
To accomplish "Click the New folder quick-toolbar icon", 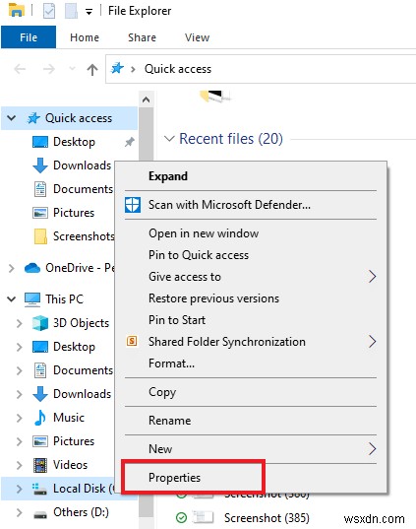I will 71,11.
